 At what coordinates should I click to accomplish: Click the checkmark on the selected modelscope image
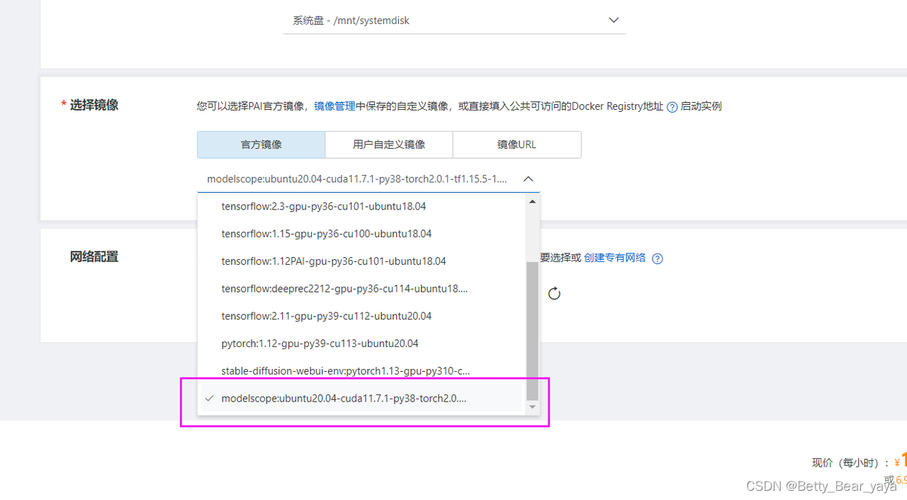click(x=209, y=398)
